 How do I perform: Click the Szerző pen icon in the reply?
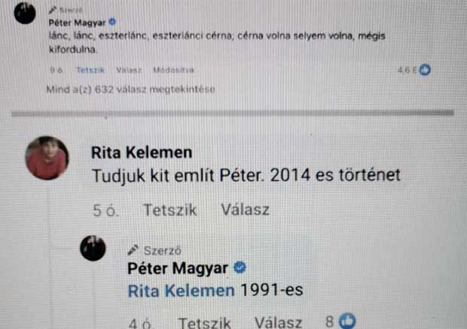click(133, 250)
